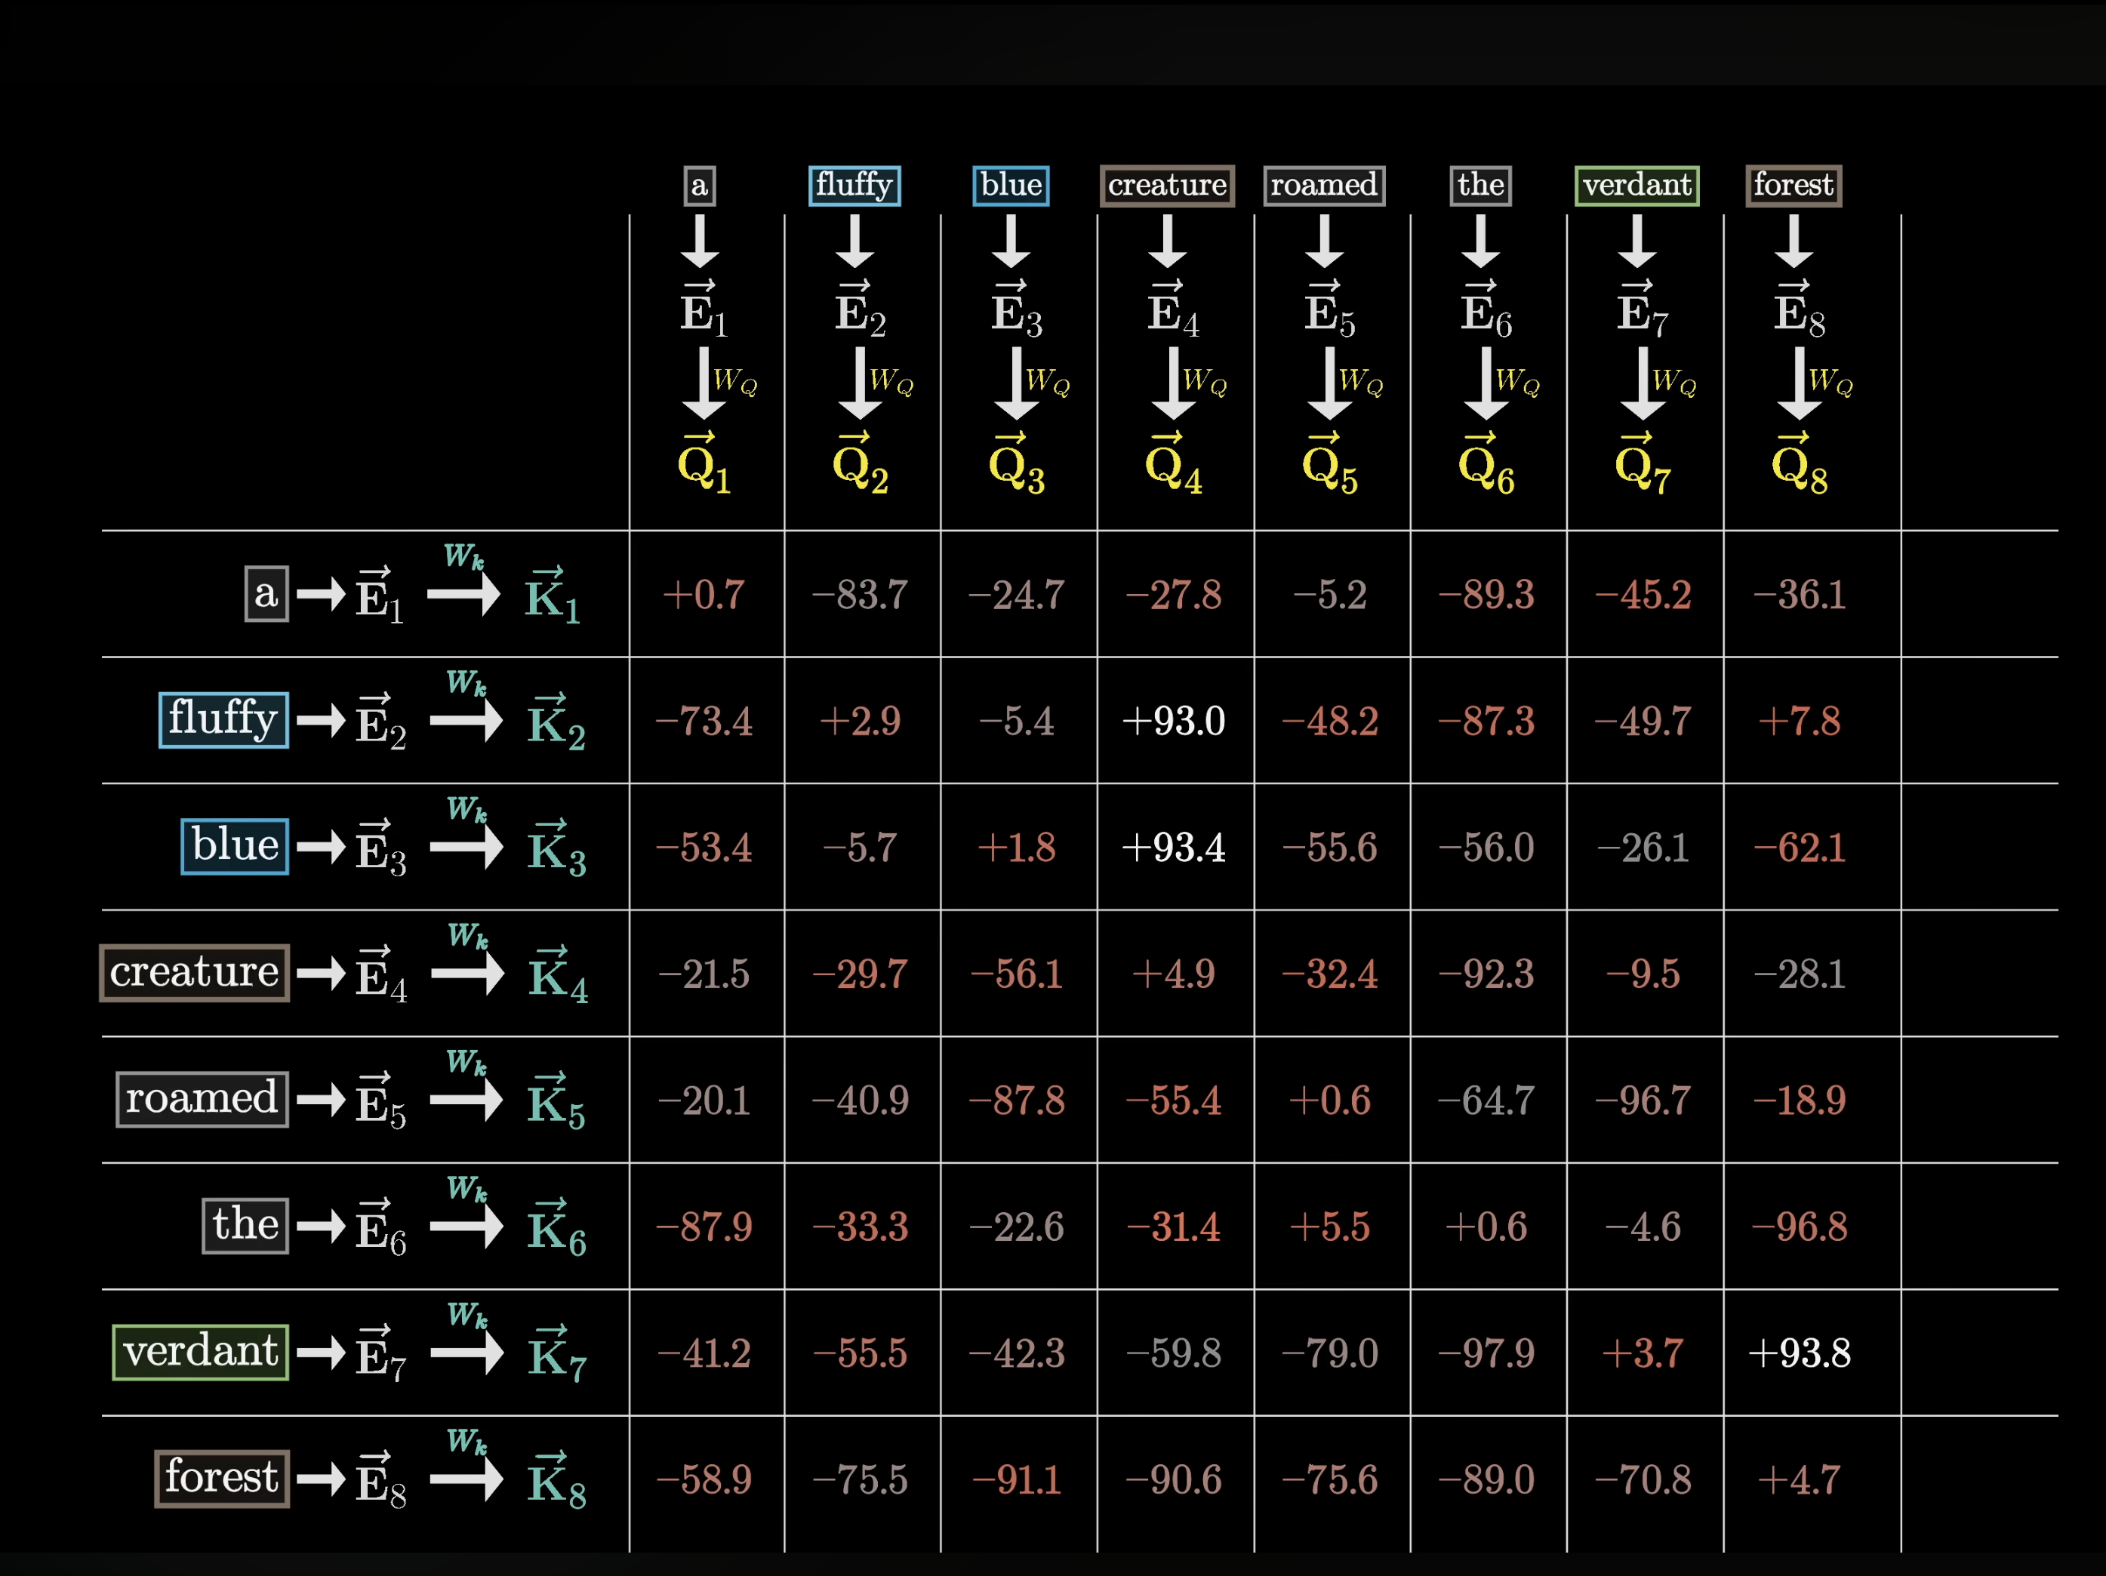Viewport: 2106px width, 1576px height.
Task: Click the −92.3 value
Action: 1486,973
